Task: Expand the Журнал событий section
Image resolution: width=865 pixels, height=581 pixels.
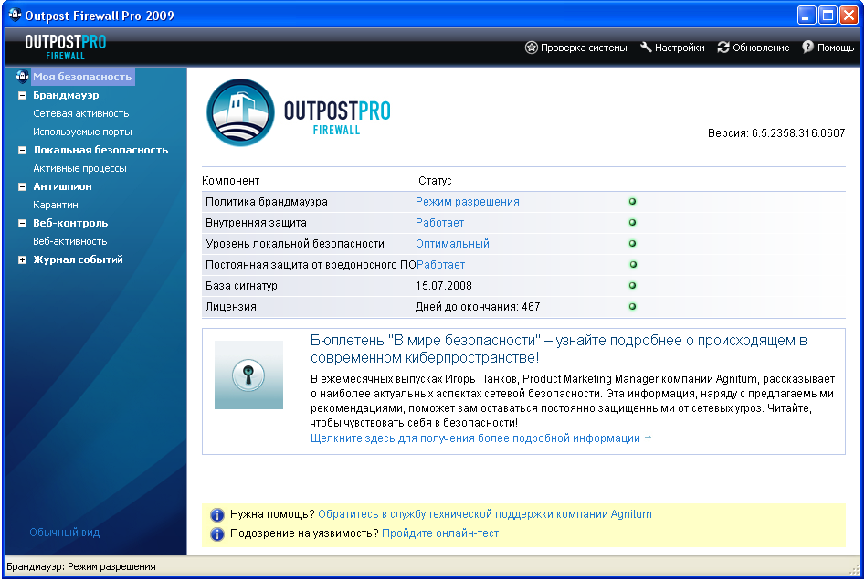Action: (x=22, y=259)
